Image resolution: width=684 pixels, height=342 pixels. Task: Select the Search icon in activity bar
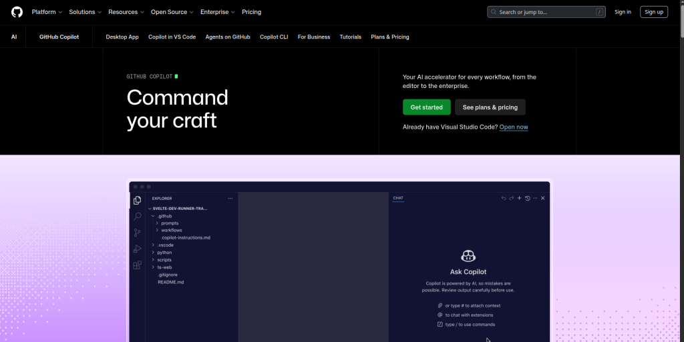pyautogui.click(x=138, y=216)
